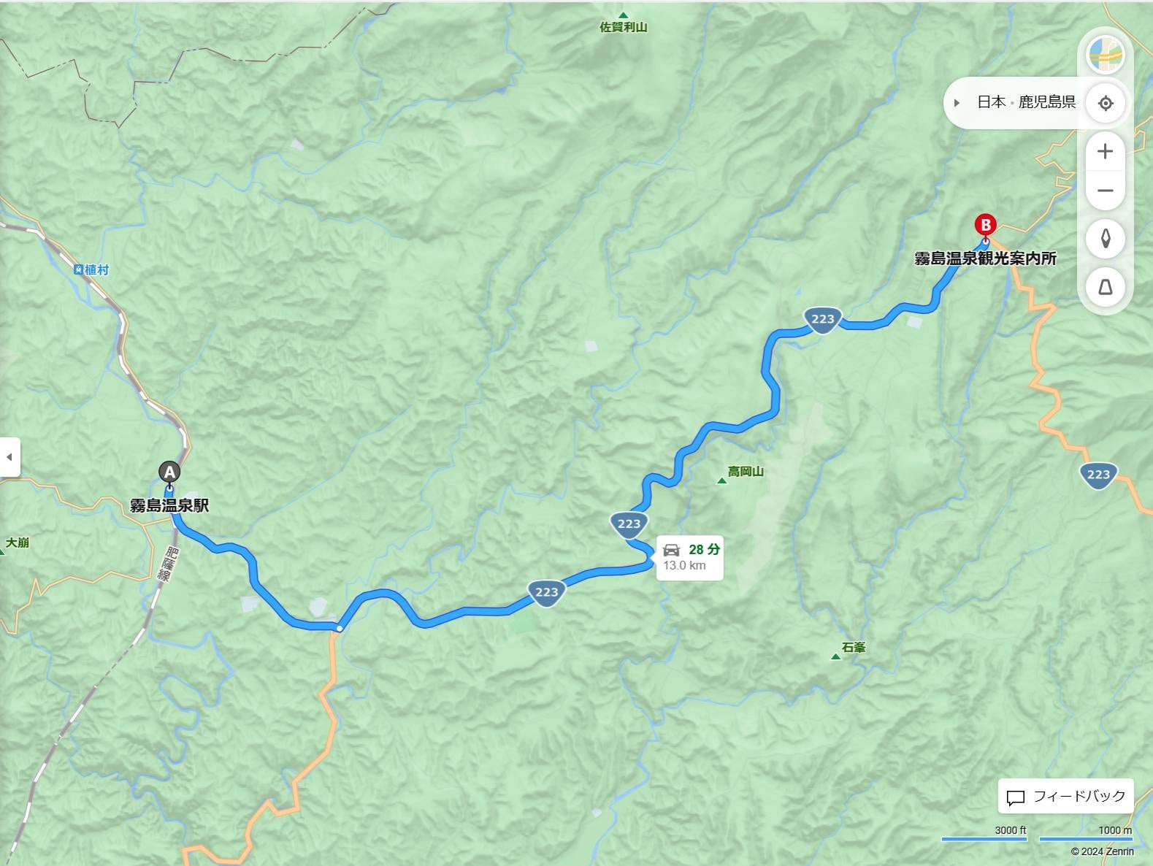Expand the collapsed left side panel

click(9, 457)
